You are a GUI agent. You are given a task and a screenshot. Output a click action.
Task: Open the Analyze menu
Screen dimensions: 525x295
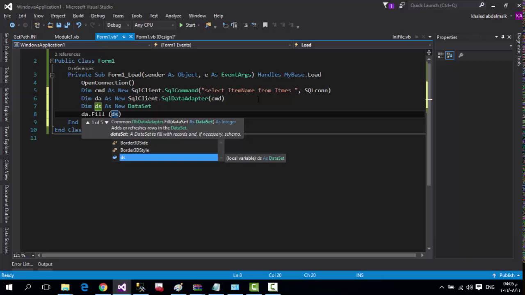click(173, 16)
